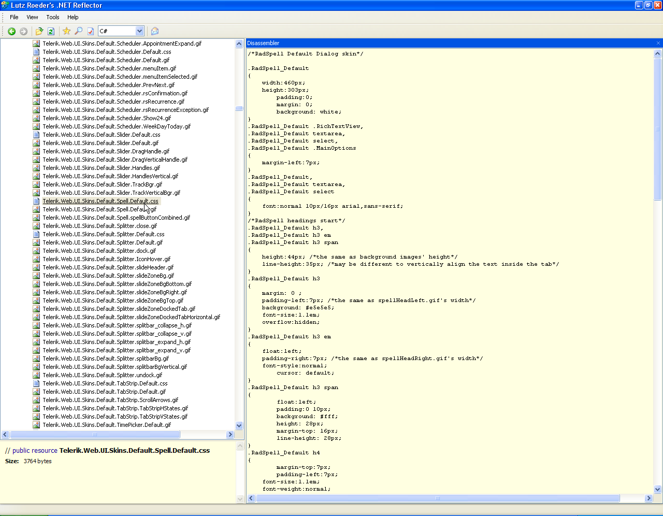This screenshot has height=516, width=663.
Task: Click the Disassembler horizontal scrollbar's left arrow
Action: pos(252,498)
